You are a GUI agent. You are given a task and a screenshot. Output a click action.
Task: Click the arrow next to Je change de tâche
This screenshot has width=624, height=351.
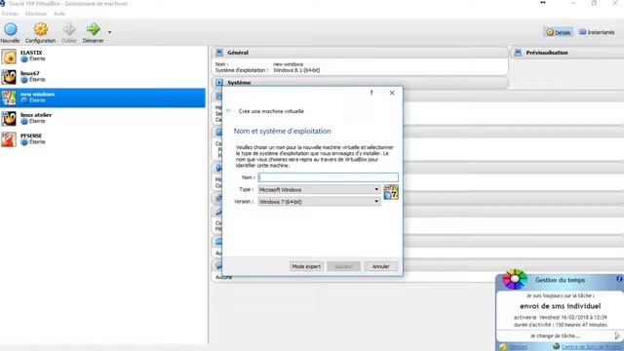617,335
